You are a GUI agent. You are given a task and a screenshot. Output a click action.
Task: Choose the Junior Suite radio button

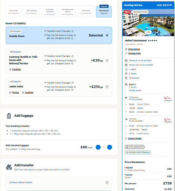pos(107,87)
